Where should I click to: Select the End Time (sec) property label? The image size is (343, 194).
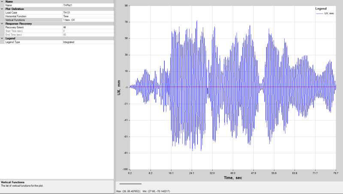coord(14,35)
